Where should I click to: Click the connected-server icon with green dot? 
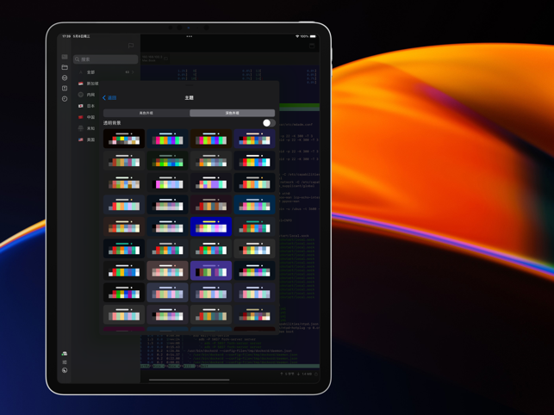(65, 354)
